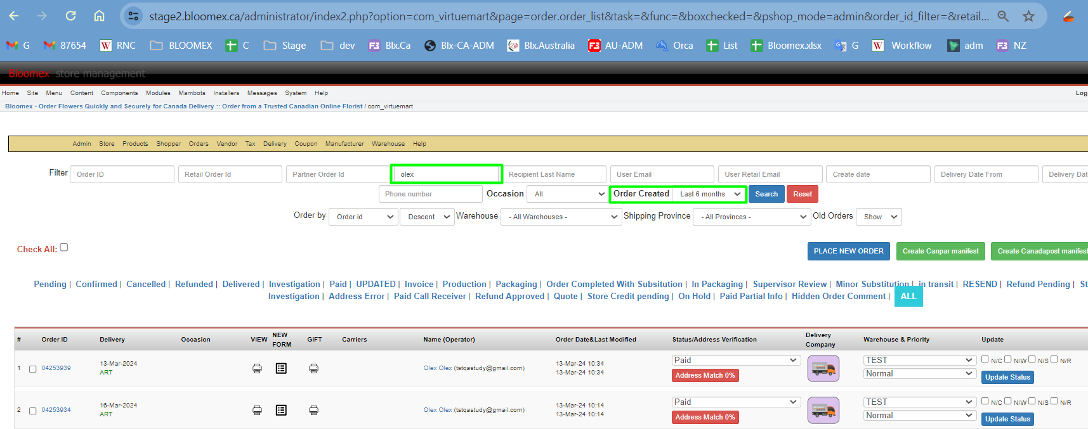This screenshot has height=429, width=1088.
Task: View site information icon beside the URL
Action: pos(133,16)
